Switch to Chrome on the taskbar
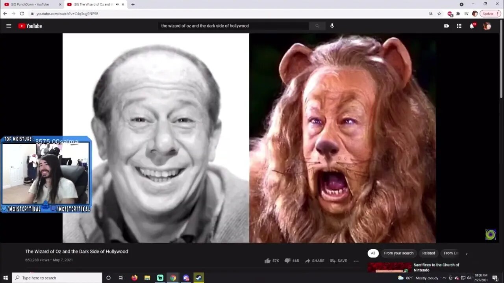The height and width of the screenshot is (283, 504). (173, 278)
